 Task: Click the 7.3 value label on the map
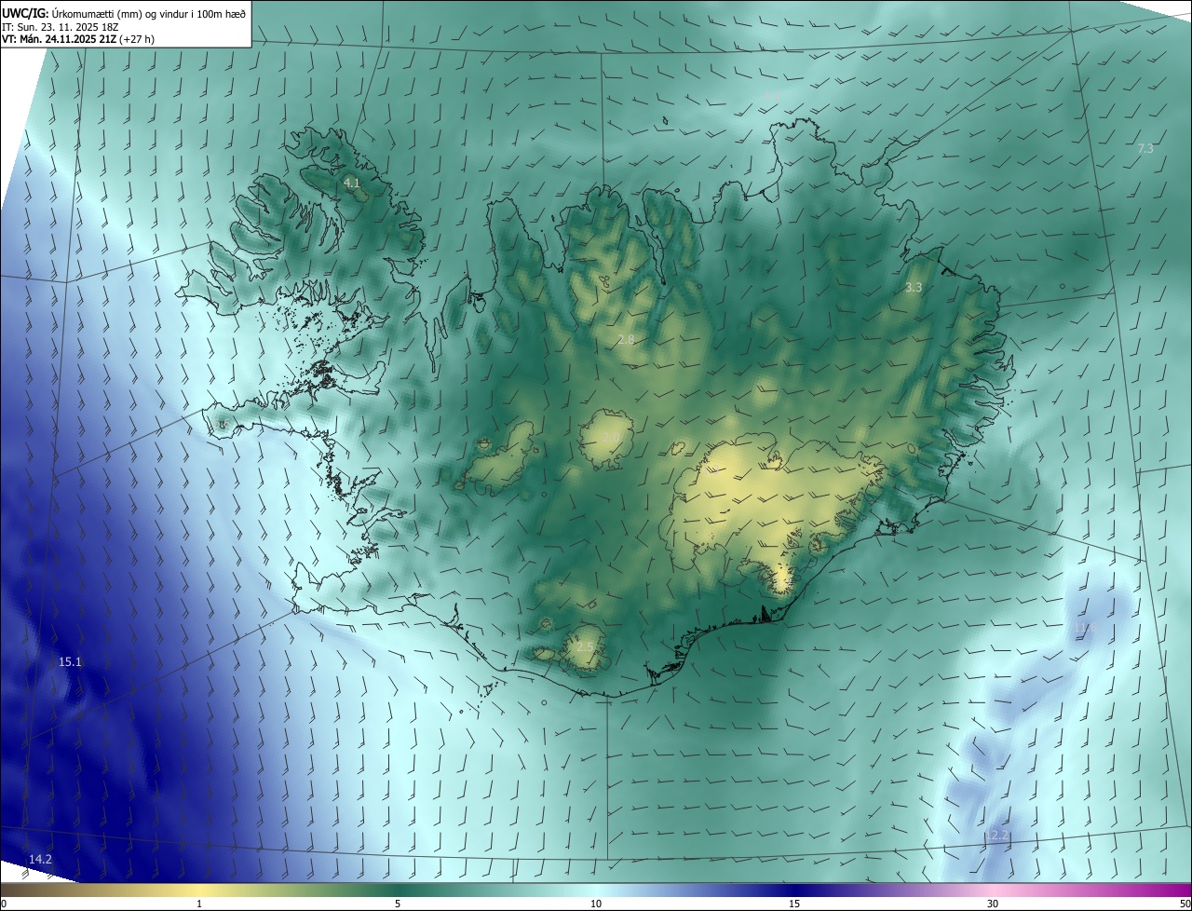click(x=1145, y=149)
